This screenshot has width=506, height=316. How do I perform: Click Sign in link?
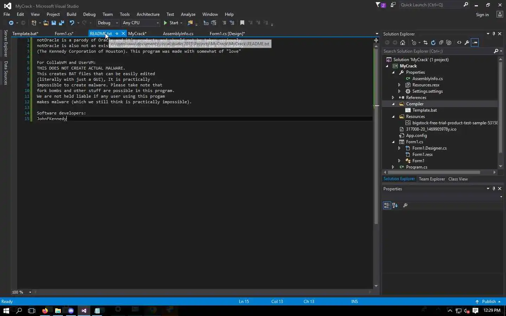coord(482,15)
